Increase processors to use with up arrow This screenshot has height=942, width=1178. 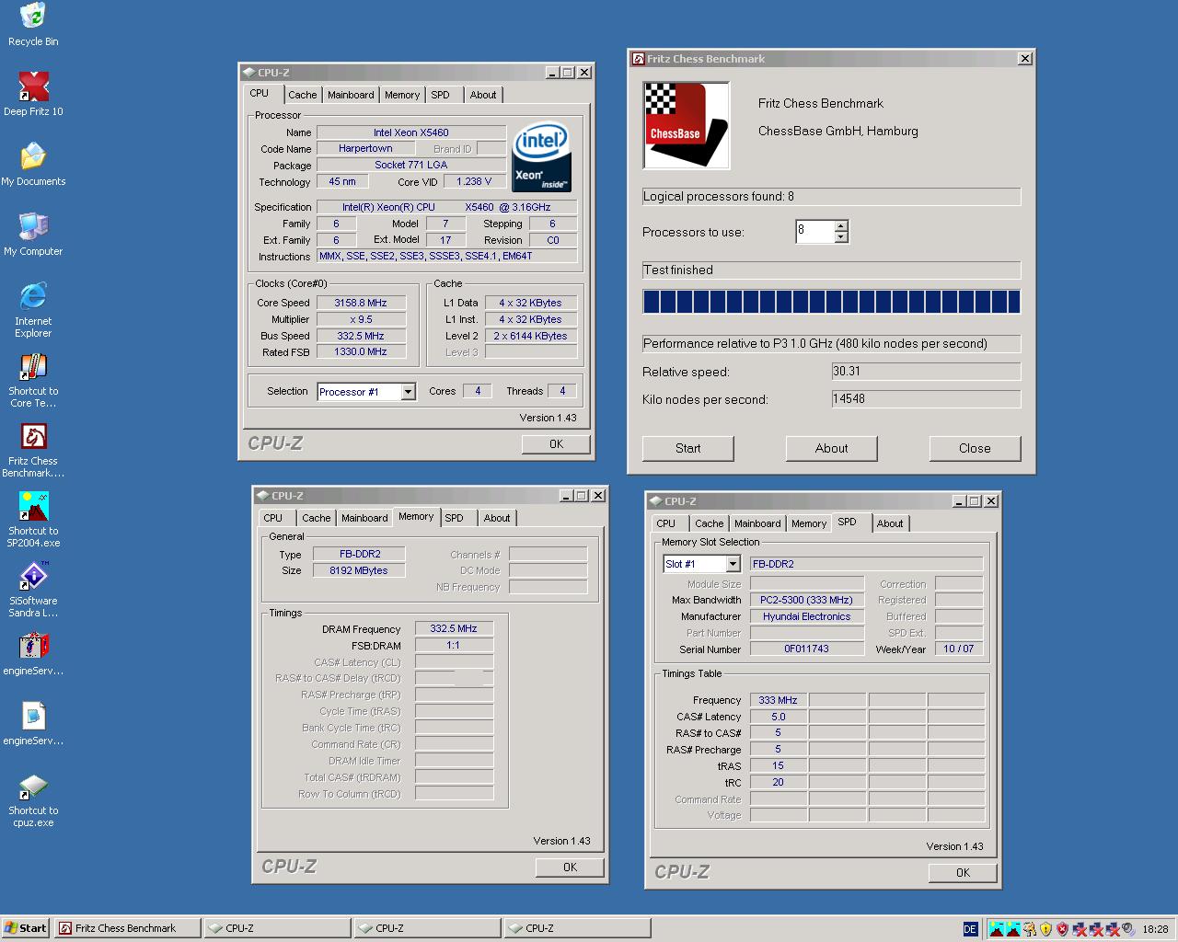(841, 225)
